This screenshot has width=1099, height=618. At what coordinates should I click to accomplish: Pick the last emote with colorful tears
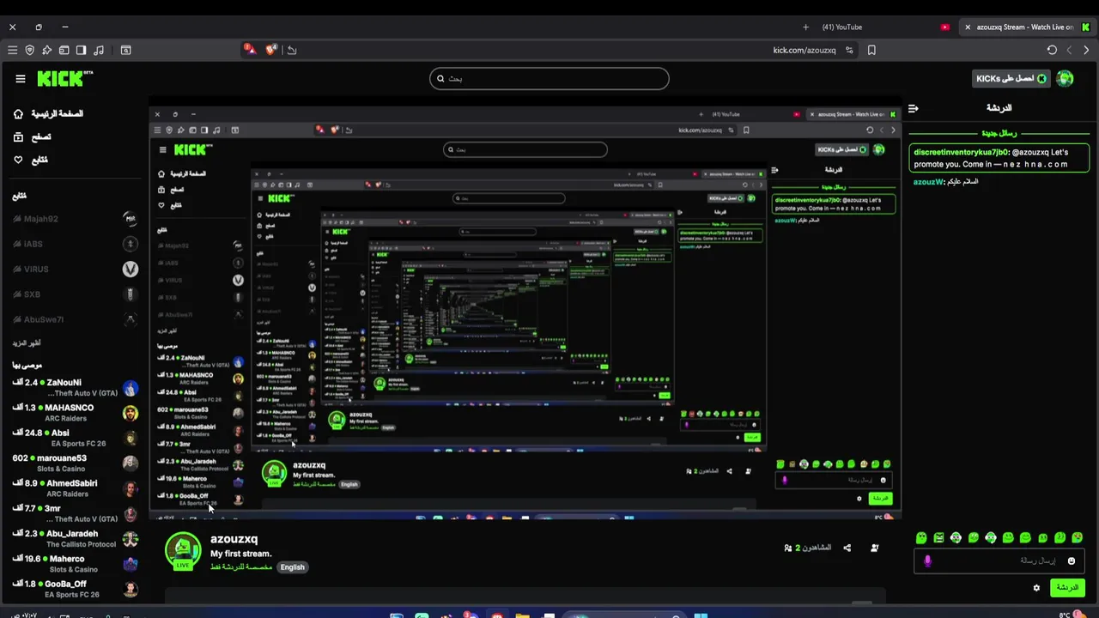pos(1077,538)
